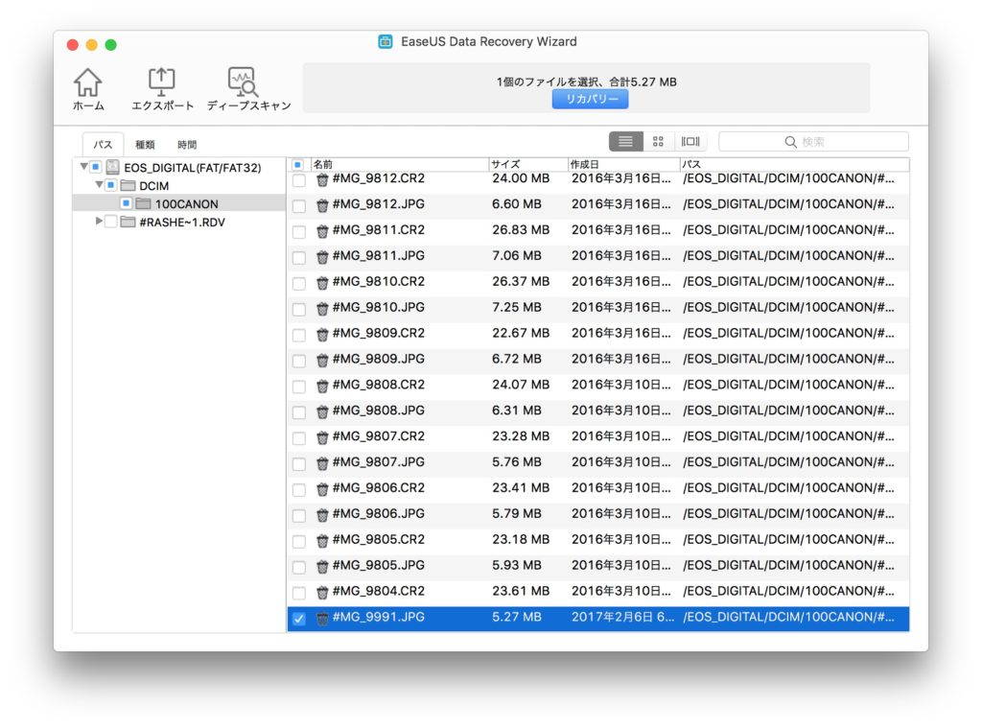Open the エクスポート export tool
The height and width of the screenshot is (728, 982).
click(162, 89)
